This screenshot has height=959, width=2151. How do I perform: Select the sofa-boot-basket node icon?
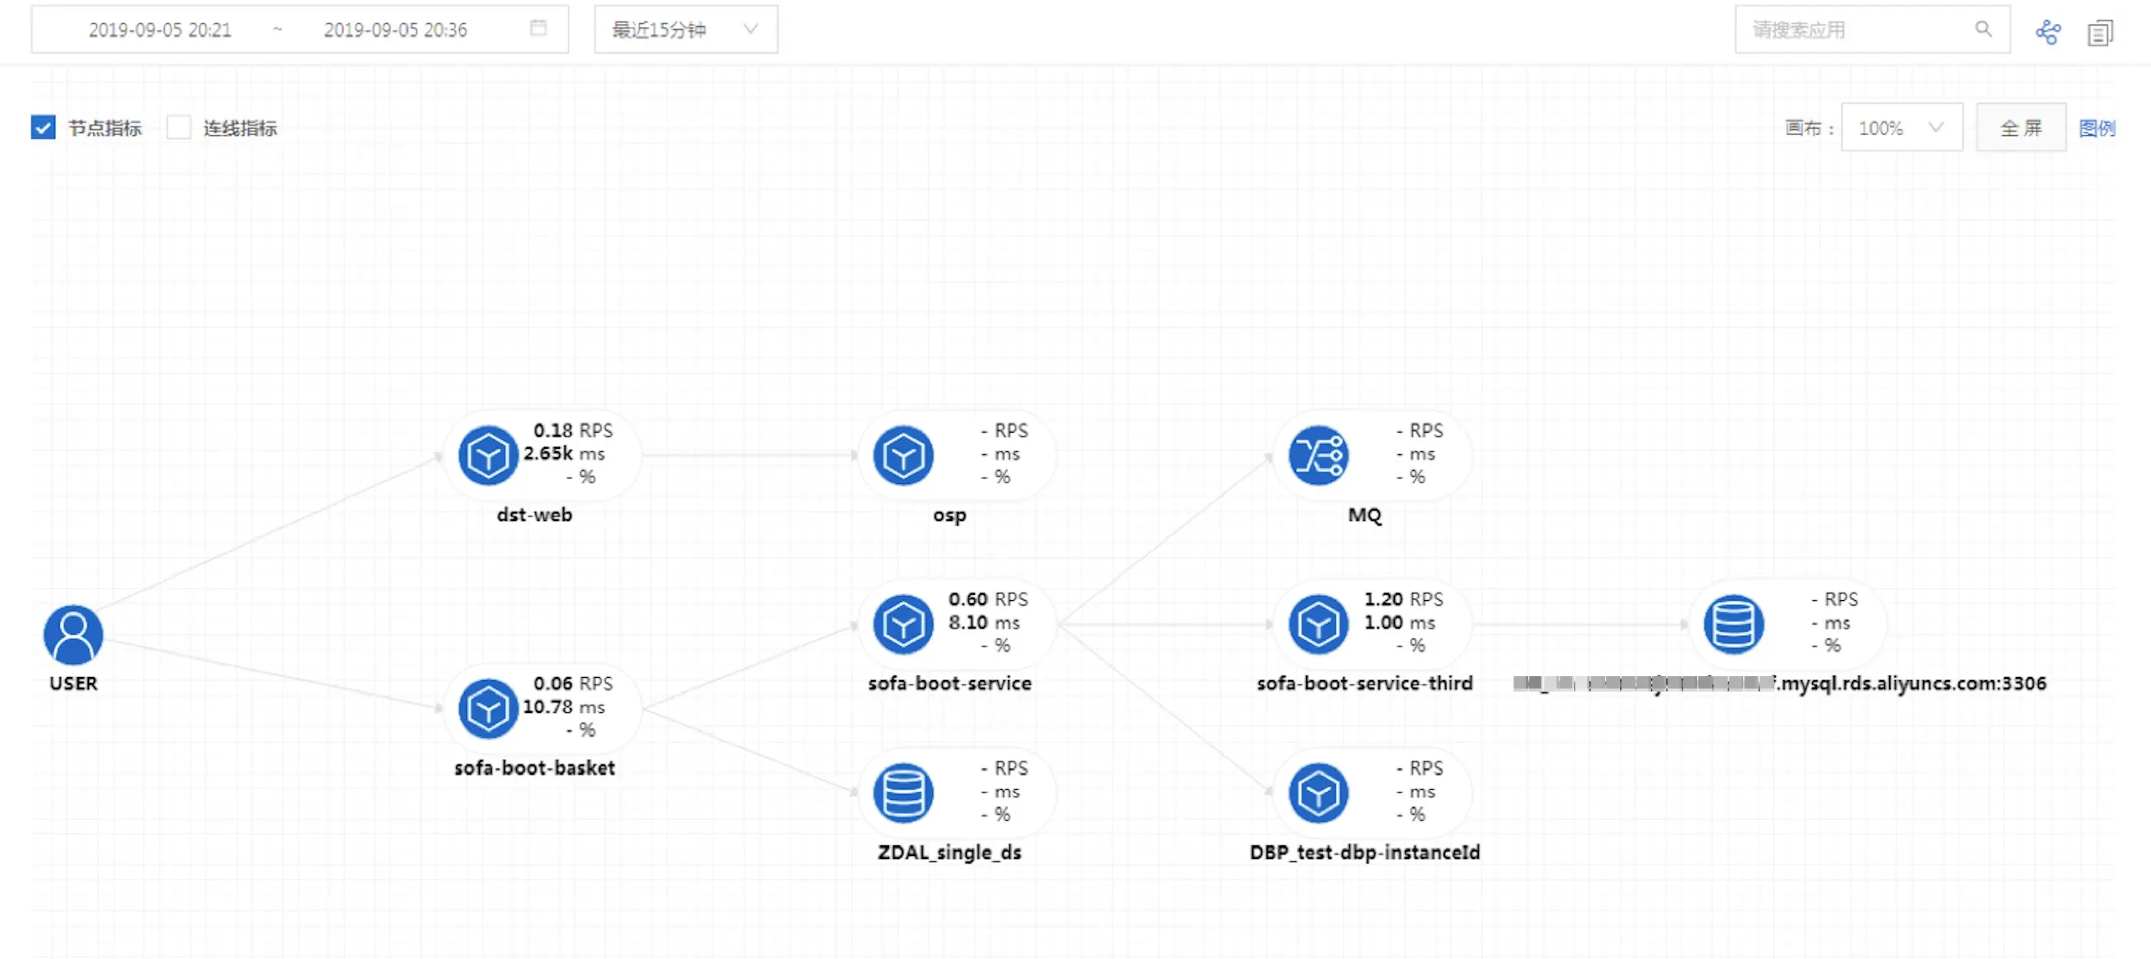488,708
